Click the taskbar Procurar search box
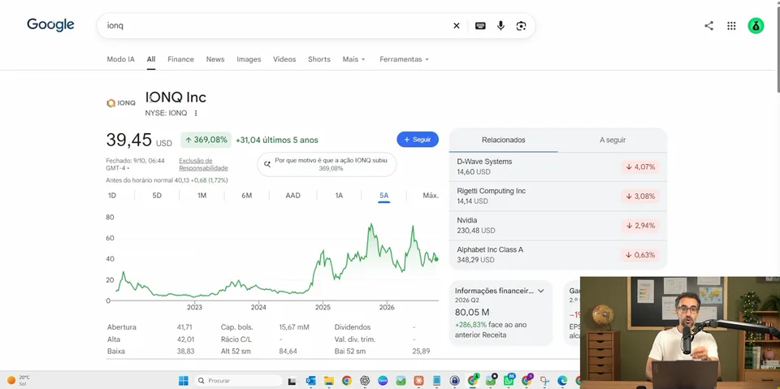This screenshot has width=780, height=389. 238,381
